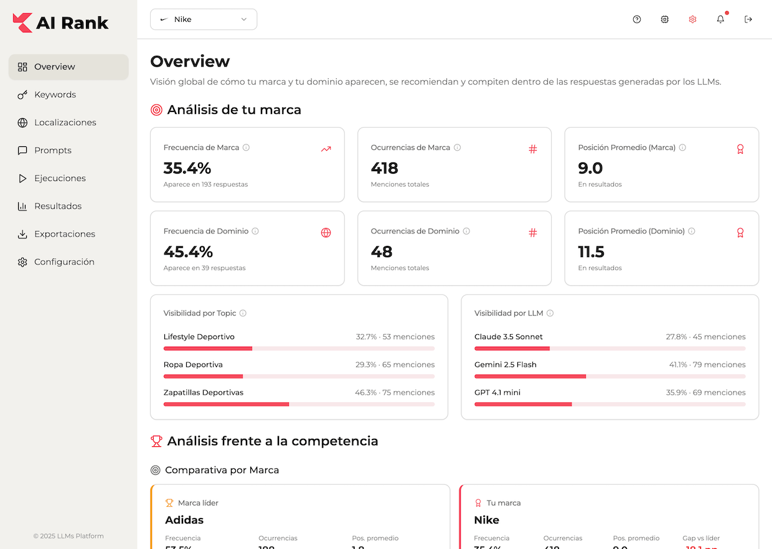This screenshot has width=772, height=549.
Task: Navigate to Prompts section
Action: 52,151
